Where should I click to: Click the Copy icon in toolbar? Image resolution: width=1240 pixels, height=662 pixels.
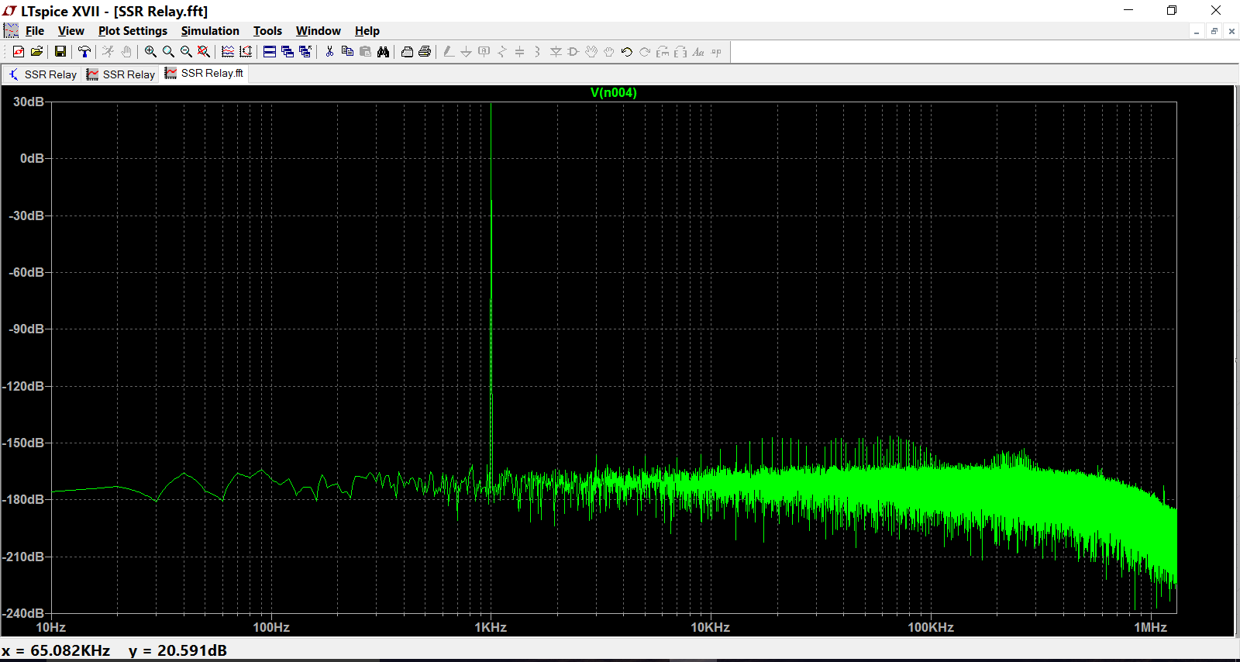(x=347, y=52)
